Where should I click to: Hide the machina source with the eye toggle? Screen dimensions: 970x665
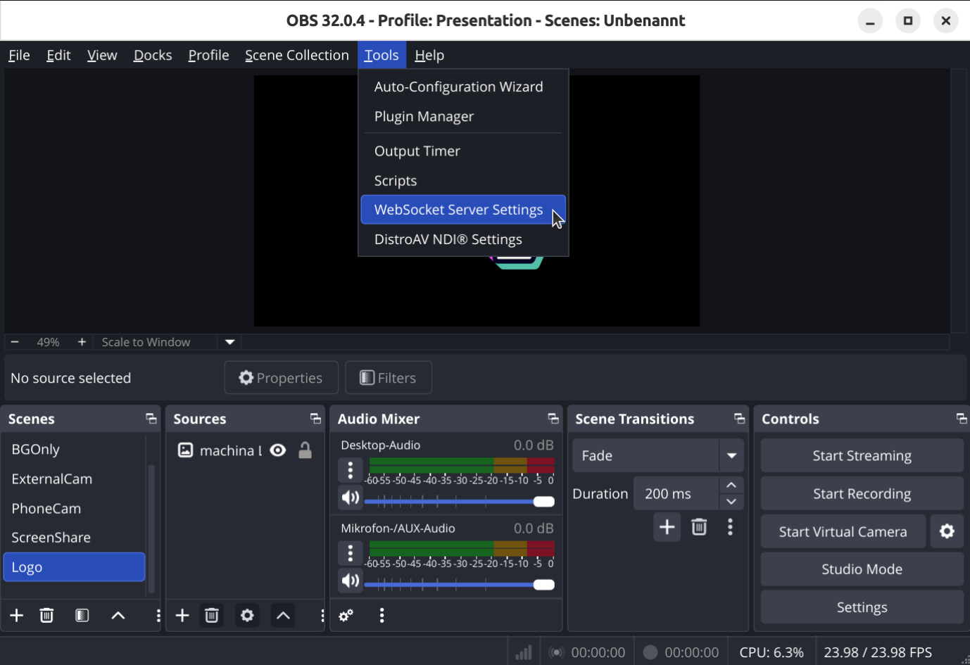tap(277, 450)
